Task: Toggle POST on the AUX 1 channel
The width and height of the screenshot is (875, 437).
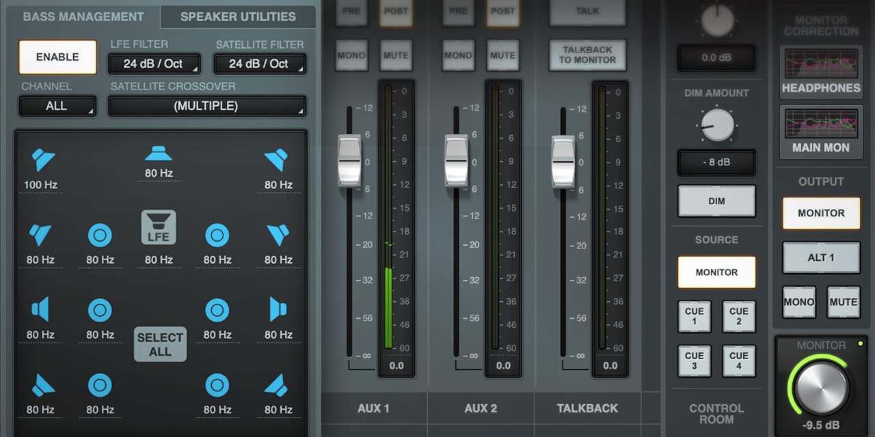Action: (x=396, y=12)
